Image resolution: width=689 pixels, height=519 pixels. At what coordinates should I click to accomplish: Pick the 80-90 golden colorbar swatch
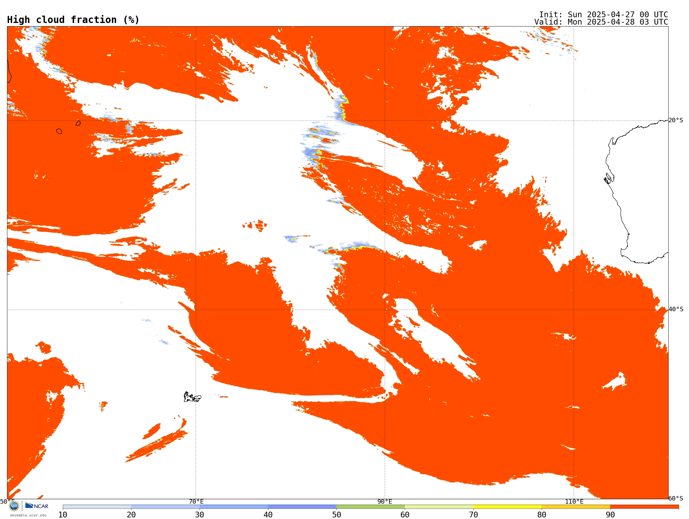576,507
